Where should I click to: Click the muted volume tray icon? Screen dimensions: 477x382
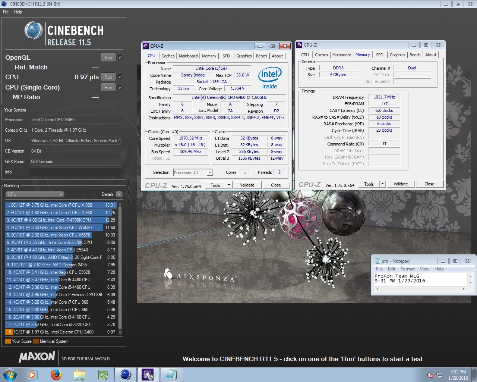[x=430, y=375]
